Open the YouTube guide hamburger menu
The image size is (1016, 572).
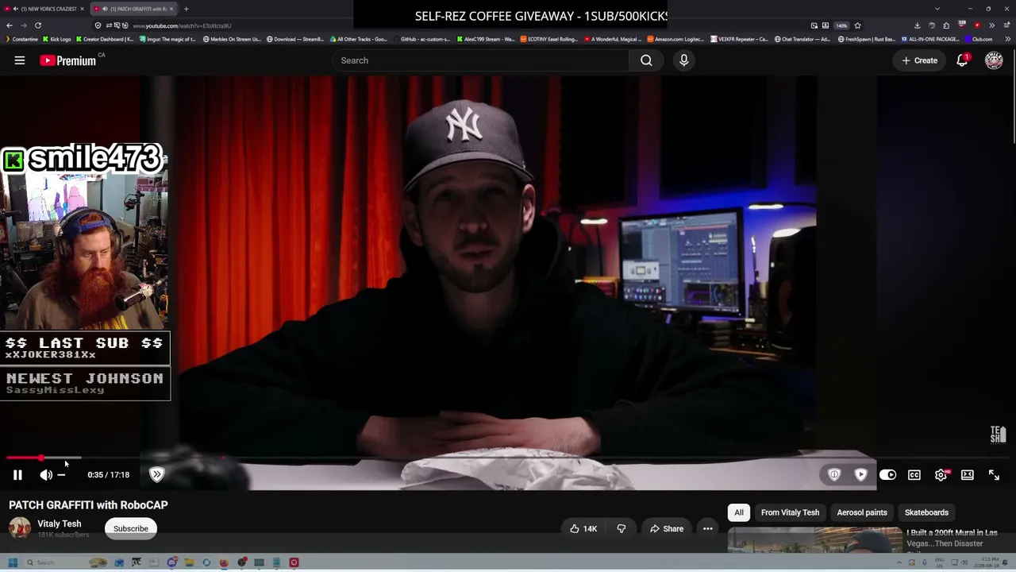(20, 60)
